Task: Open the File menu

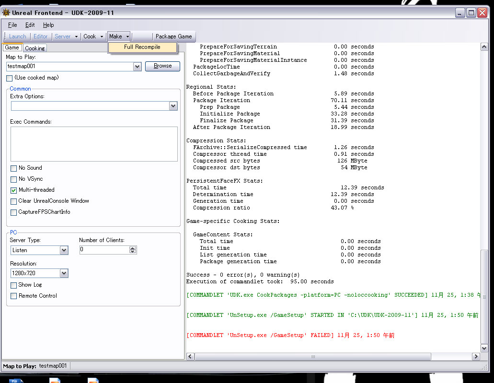Action: pos(12,25)
